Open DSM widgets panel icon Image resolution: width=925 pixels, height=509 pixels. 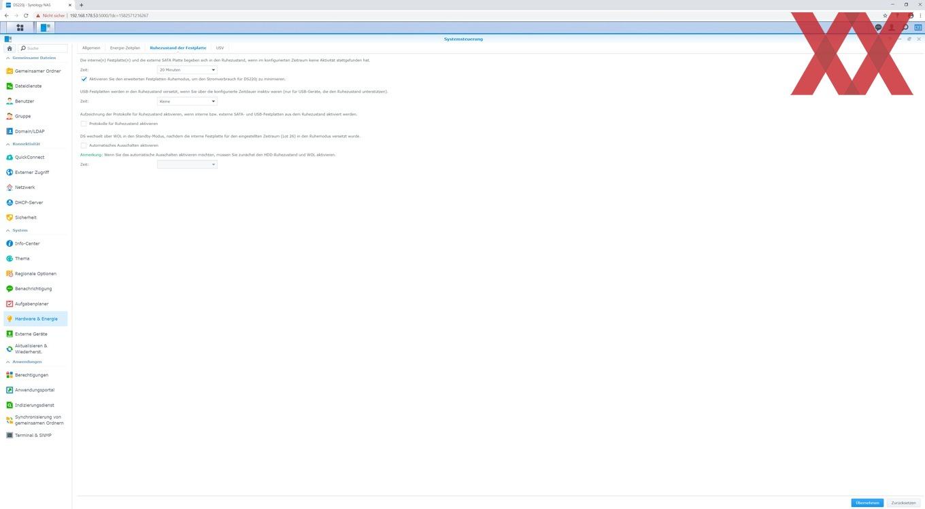click(x=918, y=28)
